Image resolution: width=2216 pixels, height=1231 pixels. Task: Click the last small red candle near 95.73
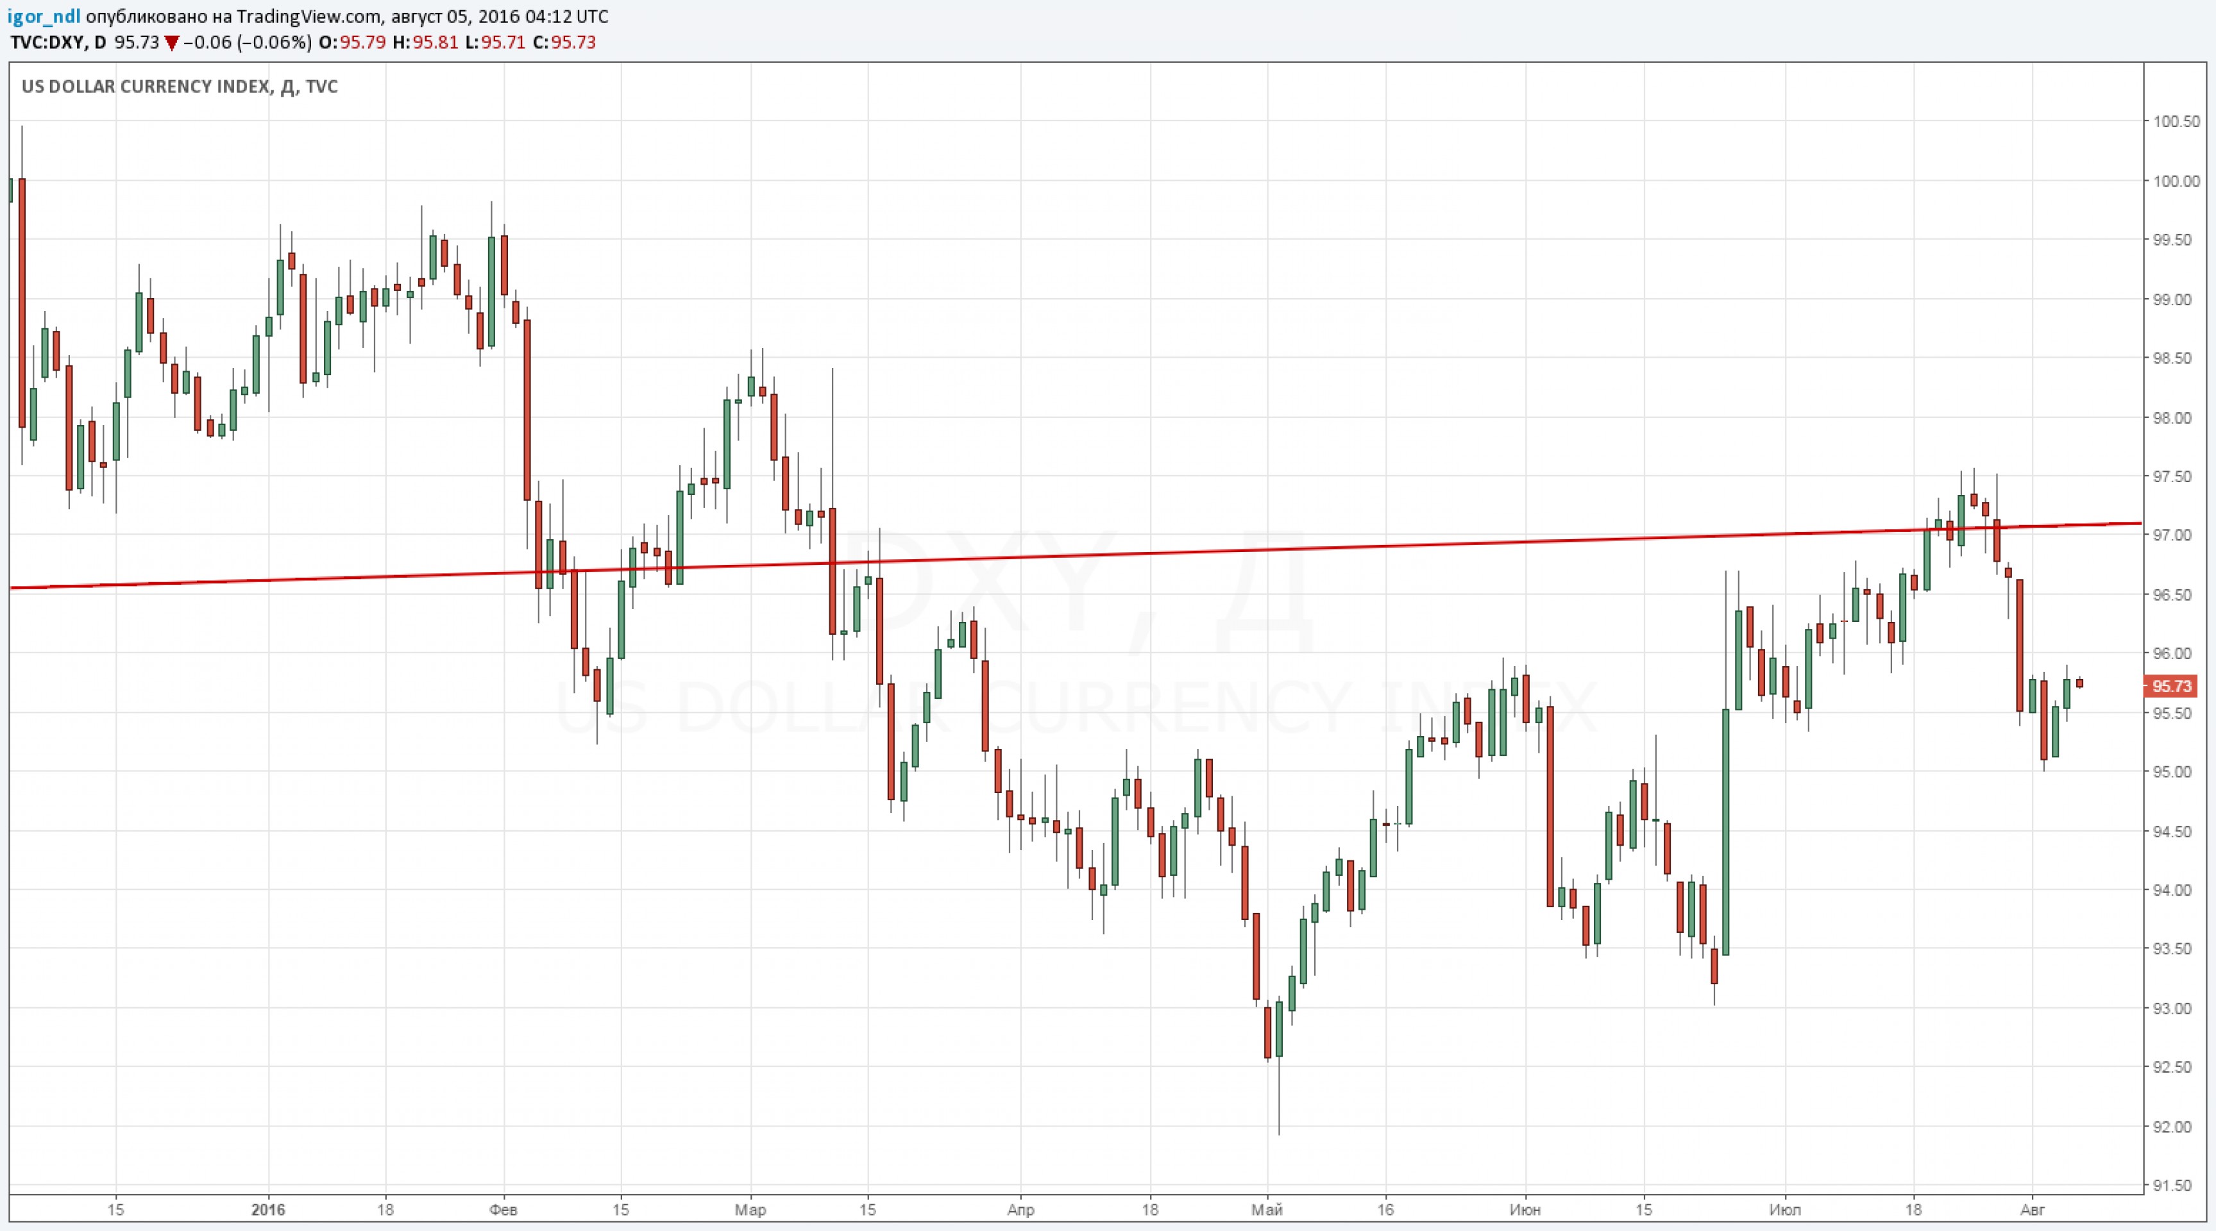[2079, 683]
